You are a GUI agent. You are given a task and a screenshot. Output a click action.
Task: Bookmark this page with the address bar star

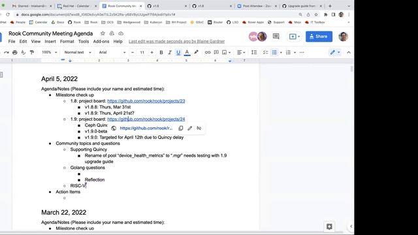click(316, 14)
